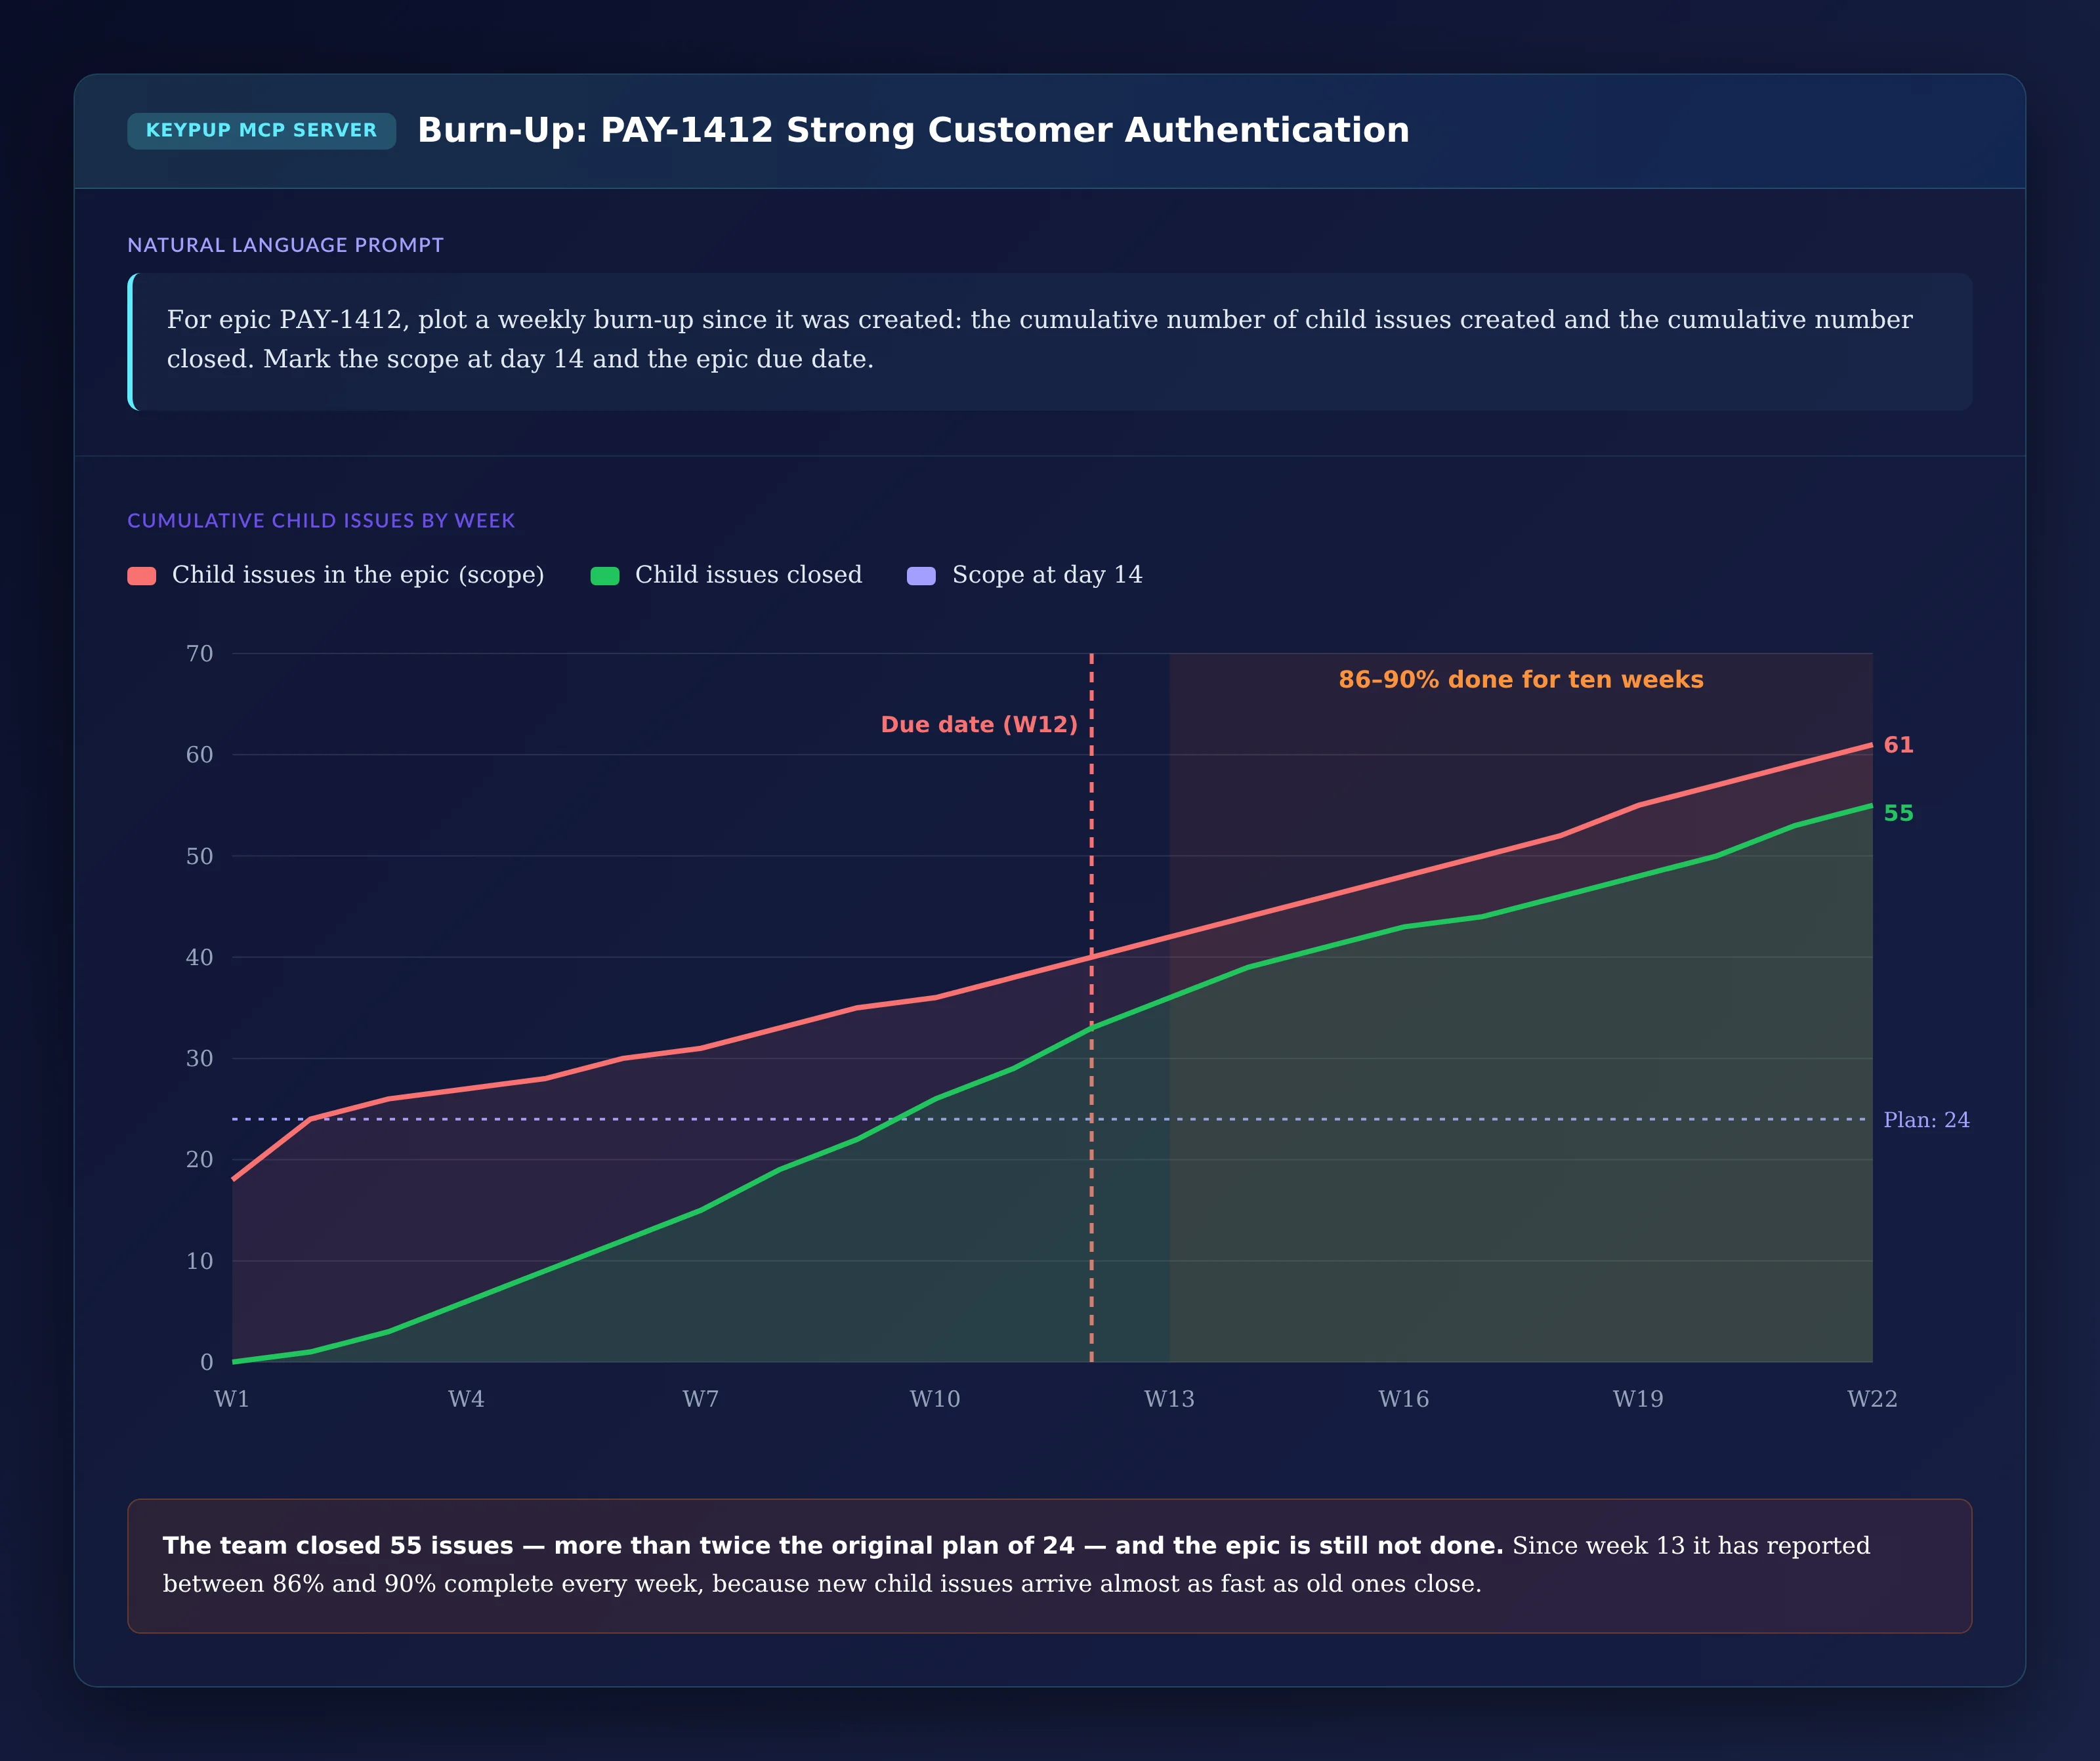Click the y-axis label 40
Image resolution: width=2100 pixels, height=1761 pixels.
199,958
